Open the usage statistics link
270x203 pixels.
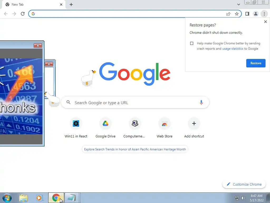(233, 49)
